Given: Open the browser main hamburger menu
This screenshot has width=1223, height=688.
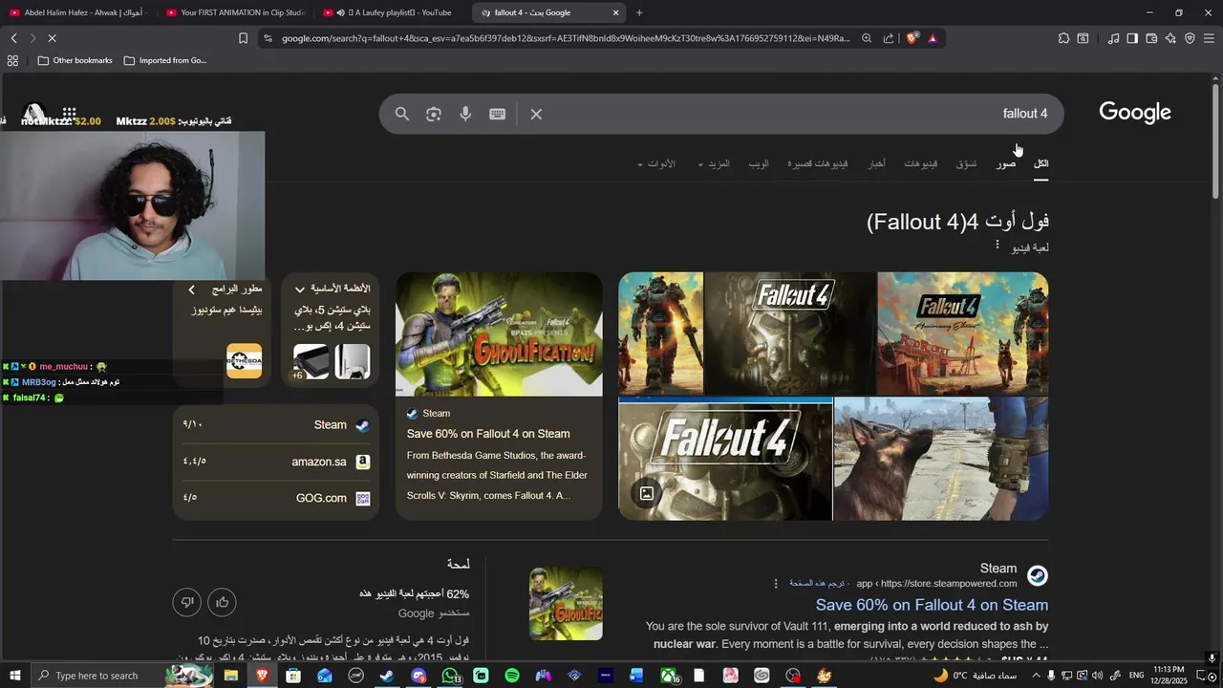Looking at the screenshot, I should [1209, 38].
